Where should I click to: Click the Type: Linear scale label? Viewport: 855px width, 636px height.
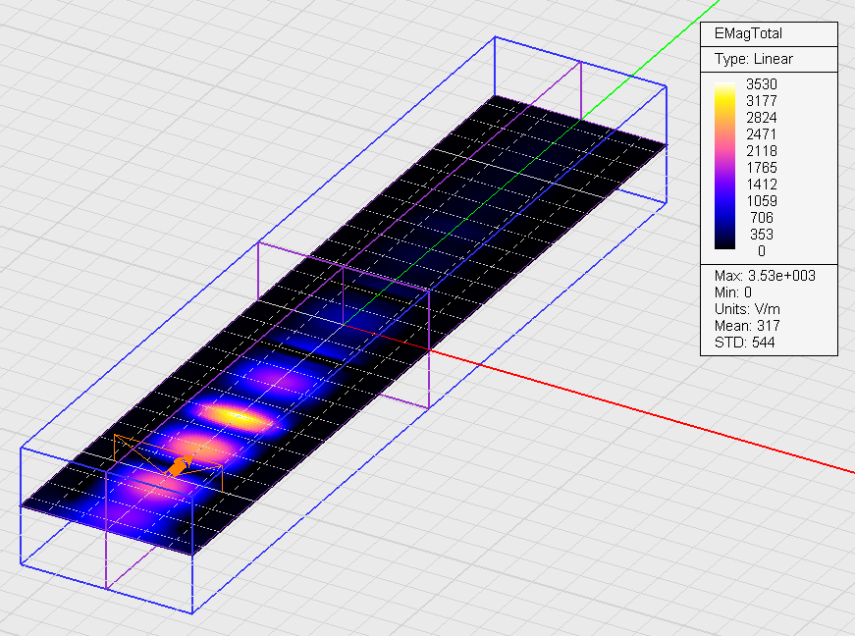coord(753,59)
